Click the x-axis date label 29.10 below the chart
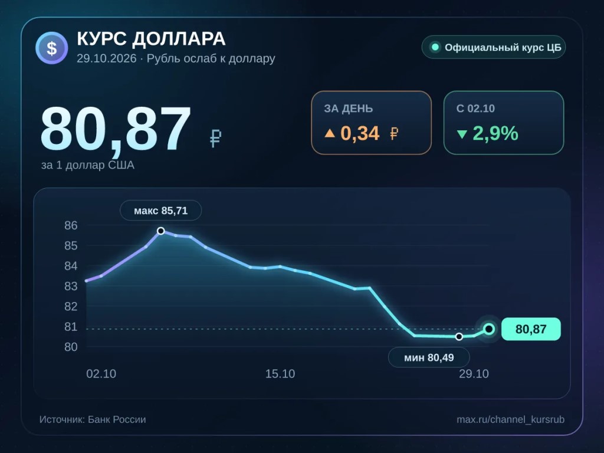The image size is (604, 453). (474, 373)
